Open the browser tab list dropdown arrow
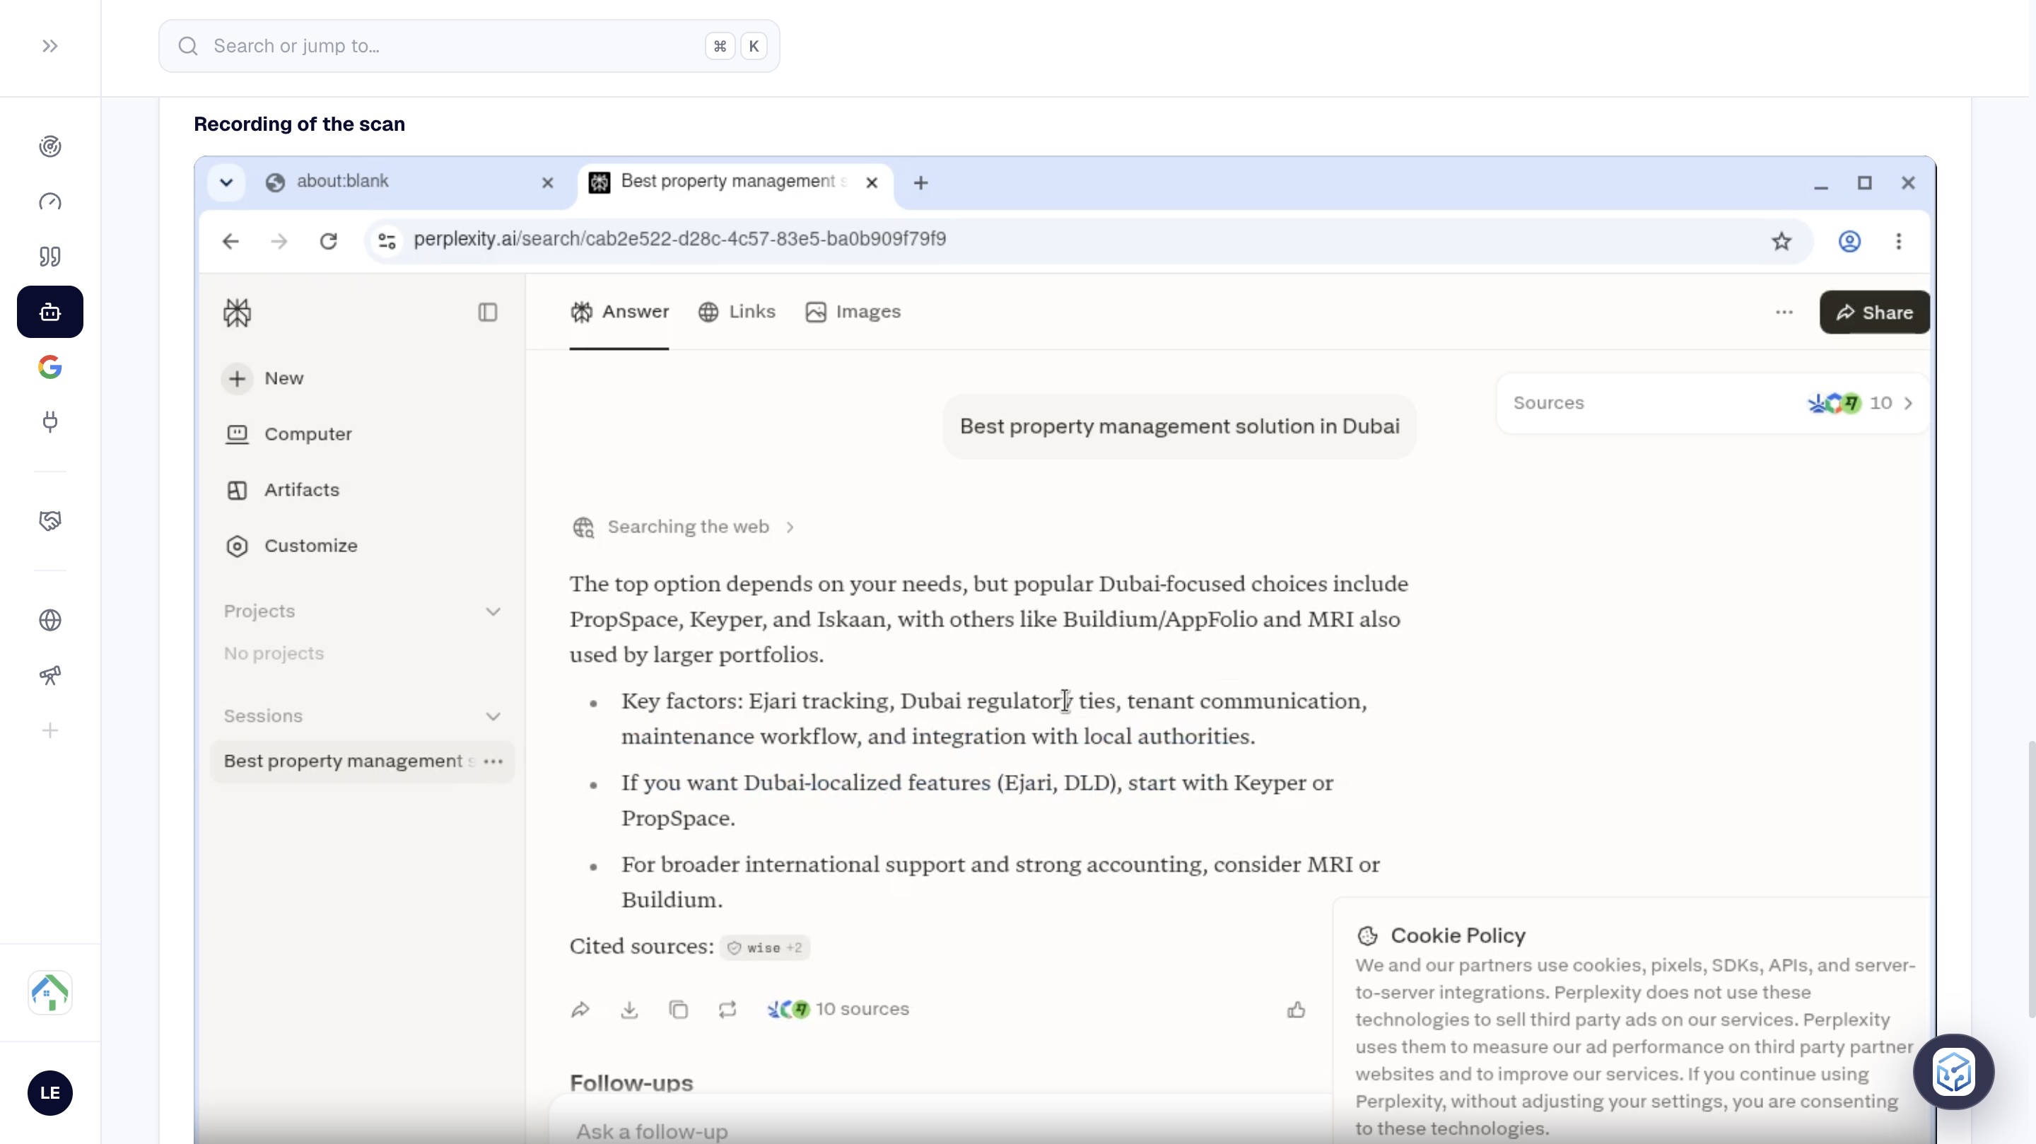This screenshot has height=1144, width=2036. tap(226, 182)
